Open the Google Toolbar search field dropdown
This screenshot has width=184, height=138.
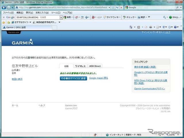[x=61, y=18]
